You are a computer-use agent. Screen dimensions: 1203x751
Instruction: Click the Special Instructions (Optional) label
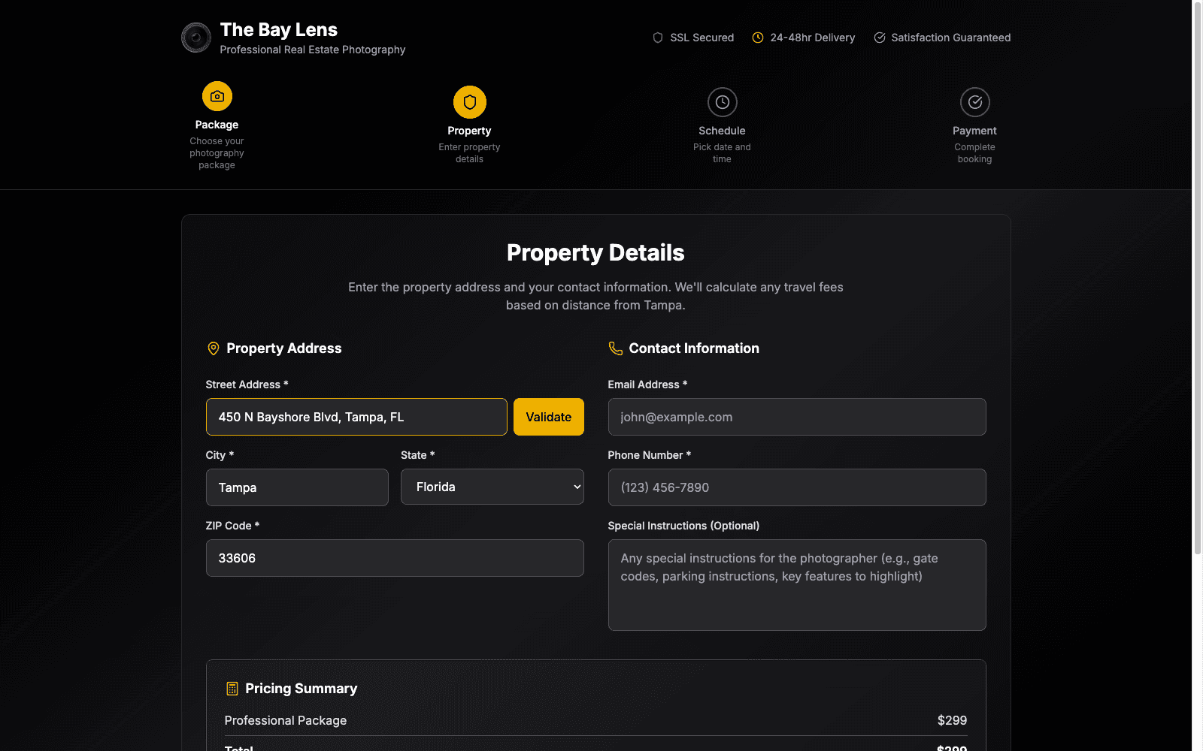(683, 526)
